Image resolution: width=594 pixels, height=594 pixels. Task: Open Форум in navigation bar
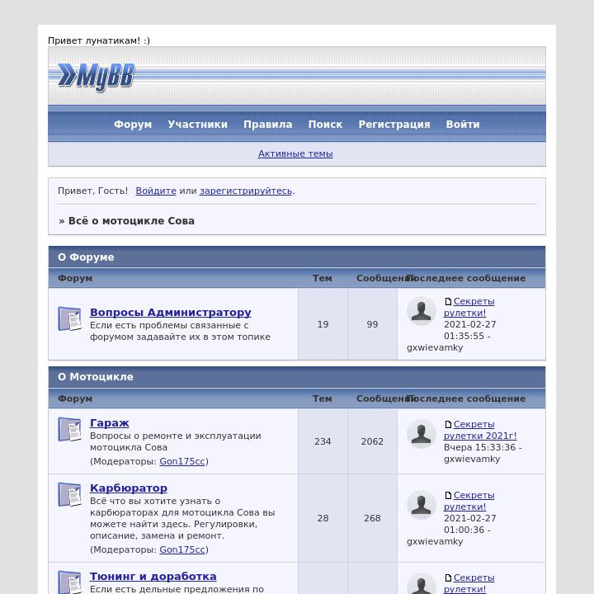coord(133,125)
